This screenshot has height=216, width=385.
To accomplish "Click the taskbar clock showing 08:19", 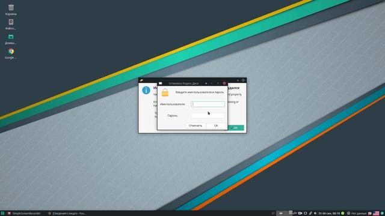I will pyautogui.click(x=329, y=214).
